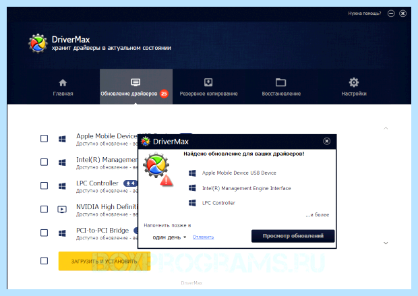Screen dimensions: 418x296
Task: Check the NVIDIA High Definition checkbox
Action: (x=44, y=209)
